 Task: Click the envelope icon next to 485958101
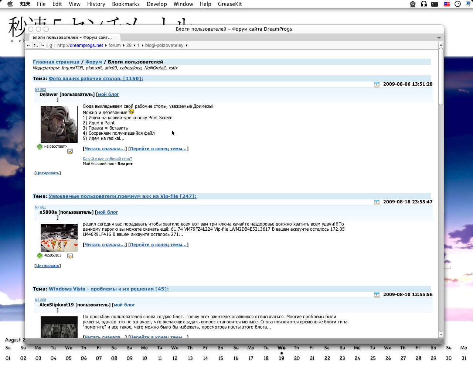click(x=70, y=256)
